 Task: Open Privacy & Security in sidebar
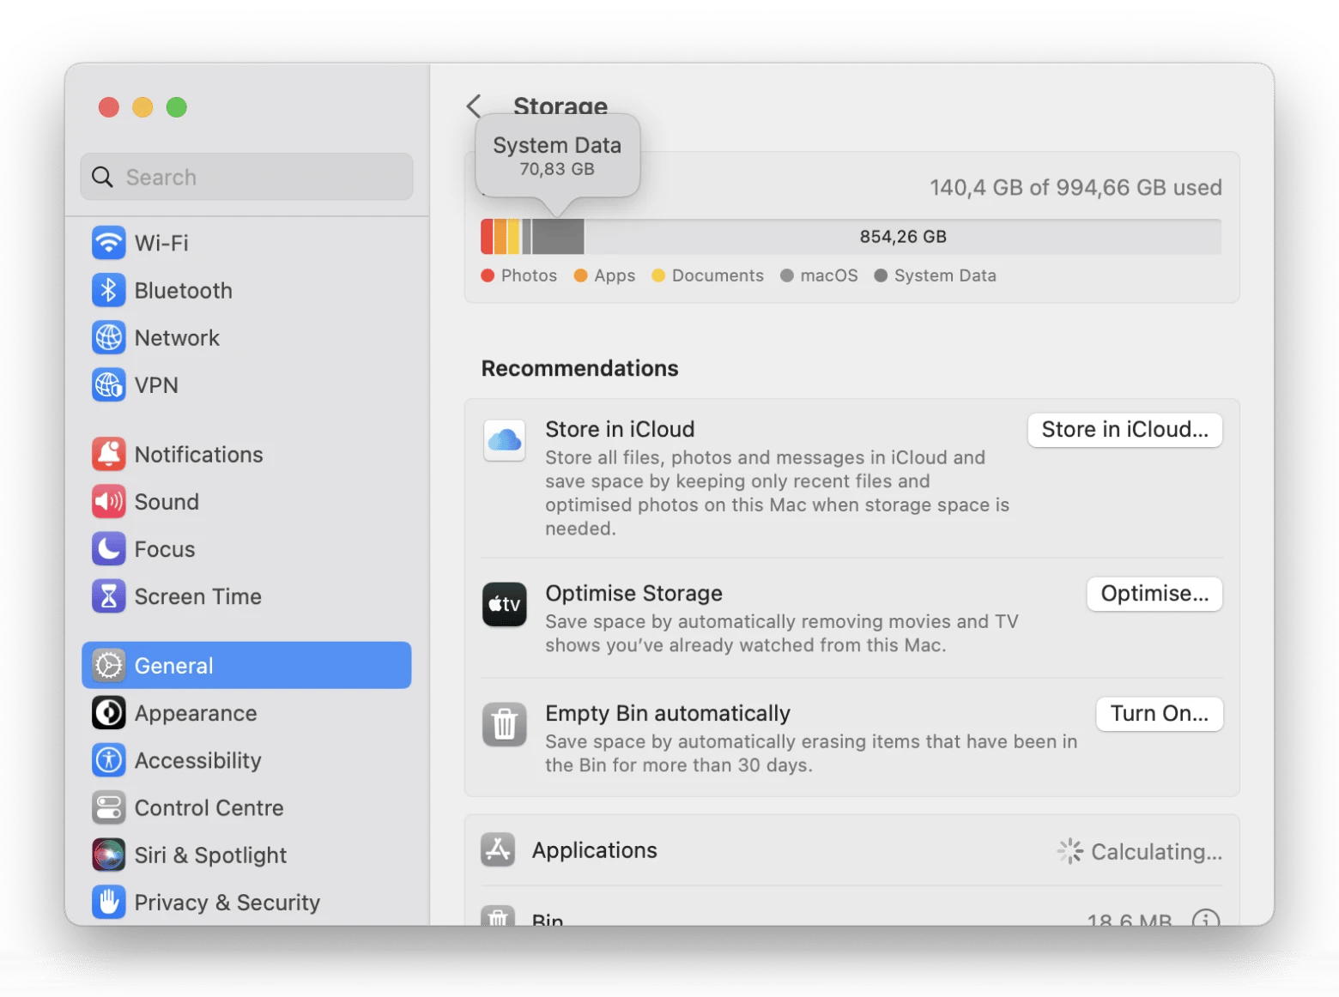point(227,903)
